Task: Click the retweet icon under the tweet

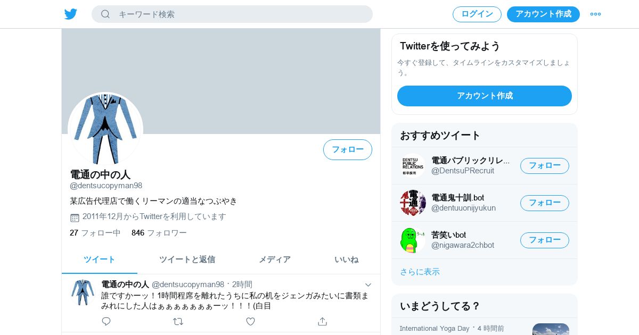Action: coord(178,321)
